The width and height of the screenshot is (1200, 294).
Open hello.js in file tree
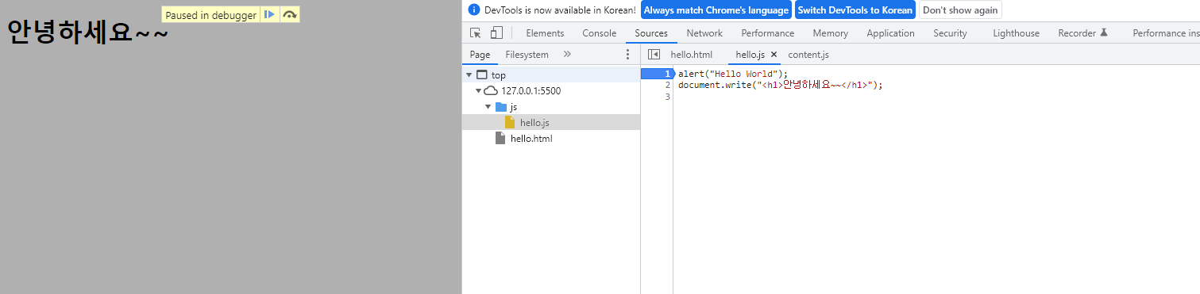click(x=551, y=123)
